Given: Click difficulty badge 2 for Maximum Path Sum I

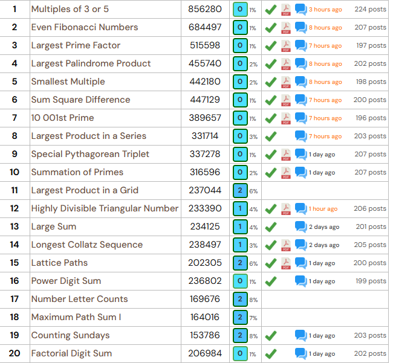Looking at the screenshot, I should (240, 317).
